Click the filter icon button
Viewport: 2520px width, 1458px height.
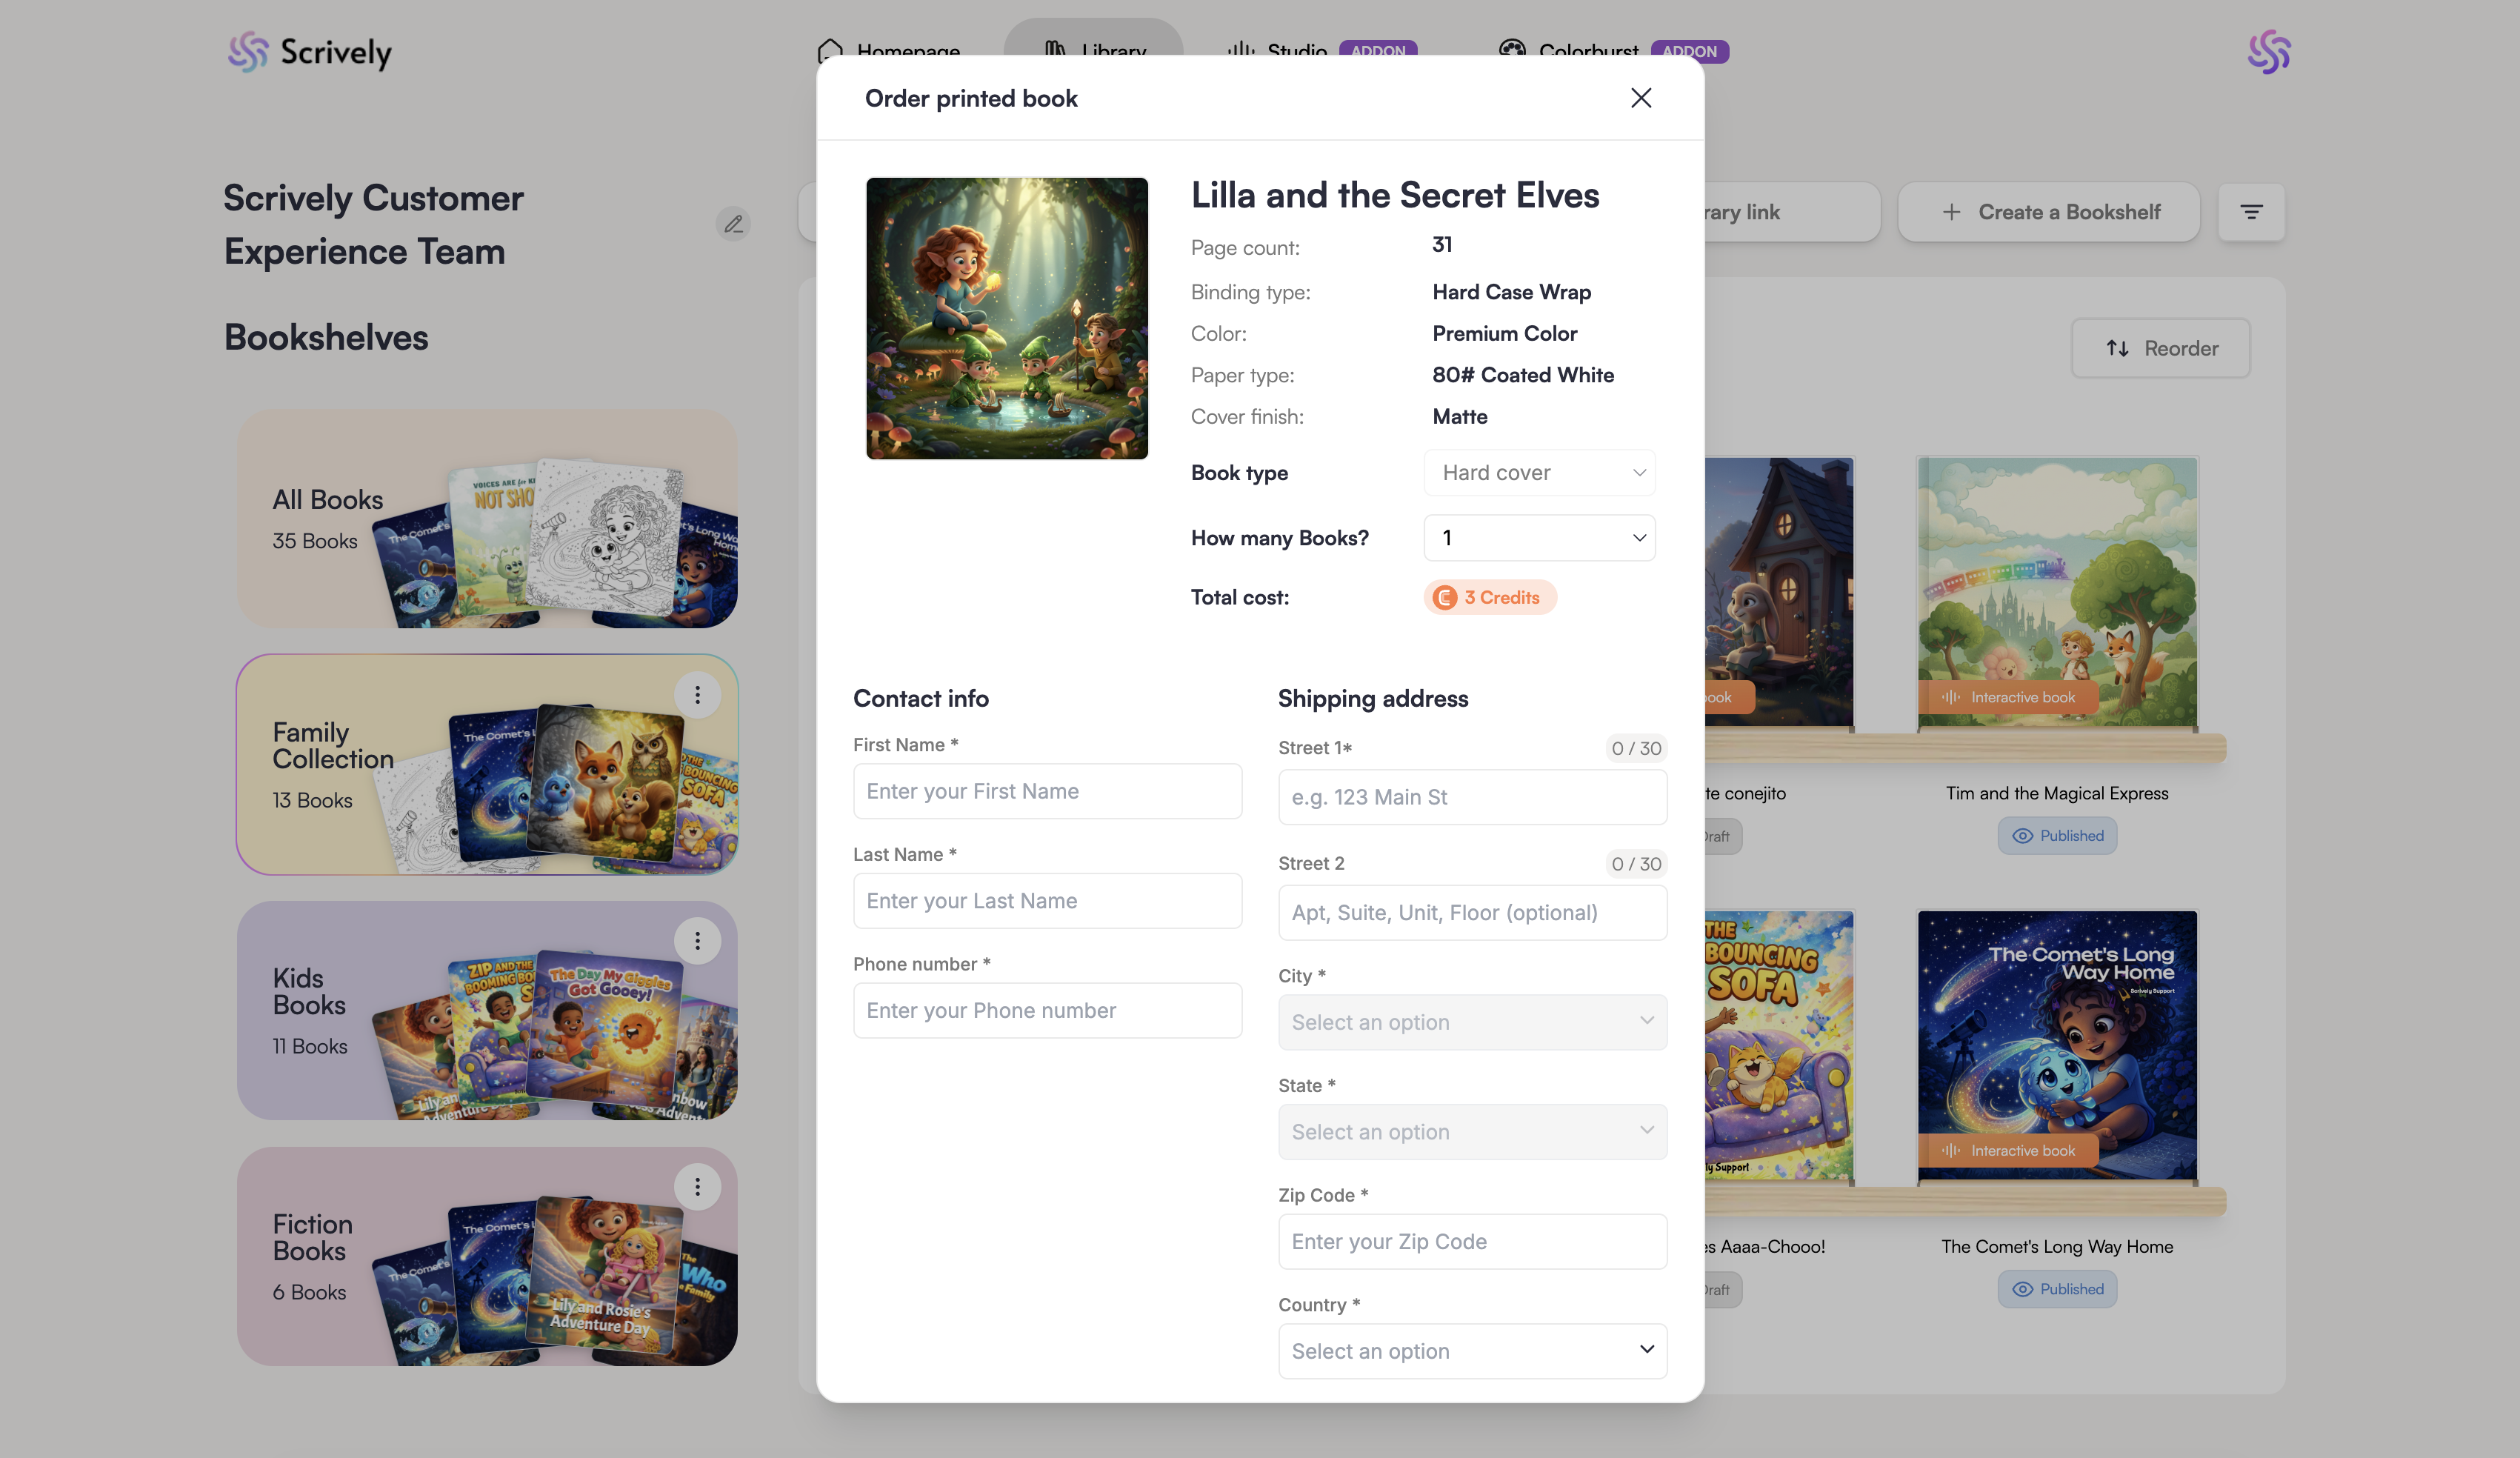(x=2250, y=212)
